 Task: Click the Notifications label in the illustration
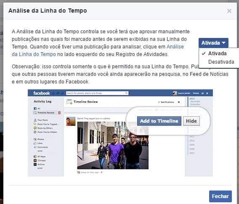coord(167,102)
